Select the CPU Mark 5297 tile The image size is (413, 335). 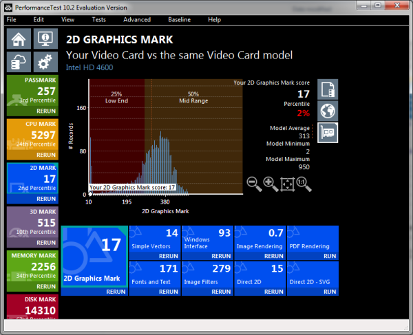pyautogui.click(x=32, y=135)
